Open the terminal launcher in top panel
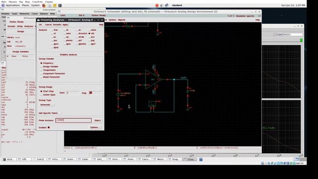 tap(60, 5)
